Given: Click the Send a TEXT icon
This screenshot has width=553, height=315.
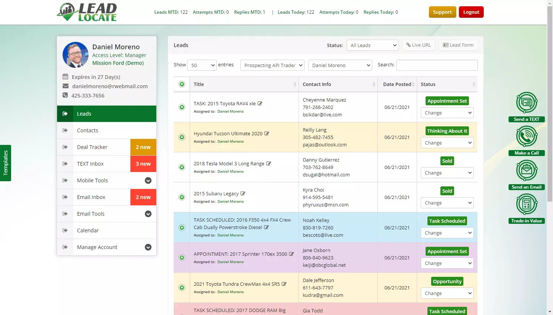Looking at the screenshot, I should pos(527,103).
